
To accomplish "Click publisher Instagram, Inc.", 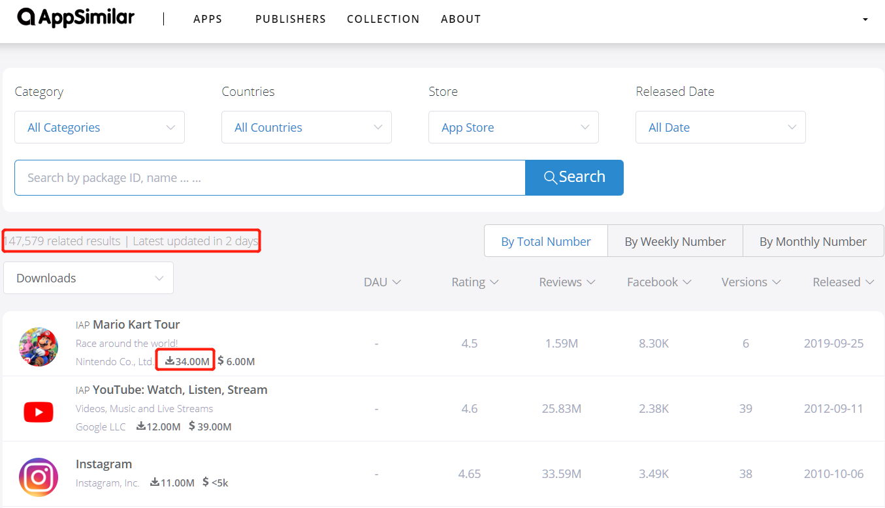I will point(108,483).
